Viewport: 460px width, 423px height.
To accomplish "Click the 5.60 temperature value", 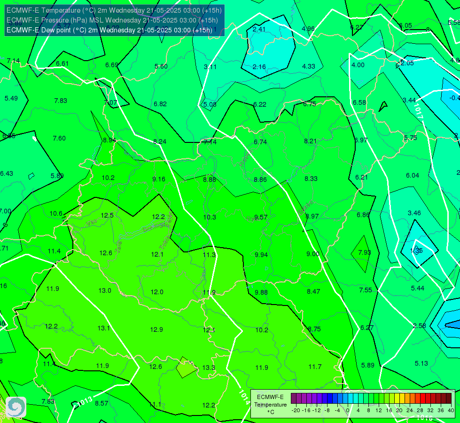I will click(x=161, y=66).
